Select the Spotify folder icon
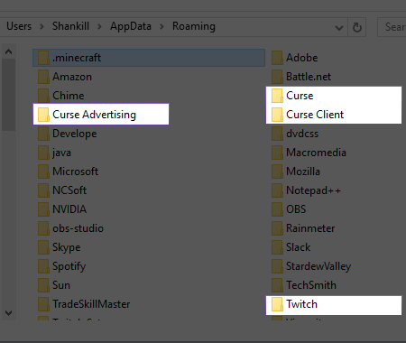 (x=43, y=266)
